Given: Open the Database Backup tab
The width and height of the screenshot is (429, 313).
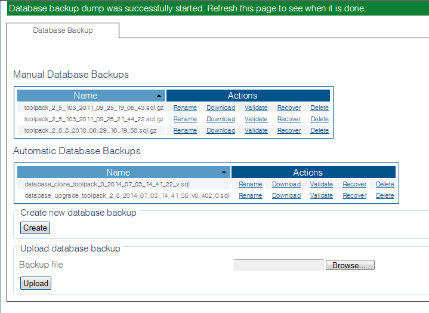Looking at the screenshot, I should (63, 30).
